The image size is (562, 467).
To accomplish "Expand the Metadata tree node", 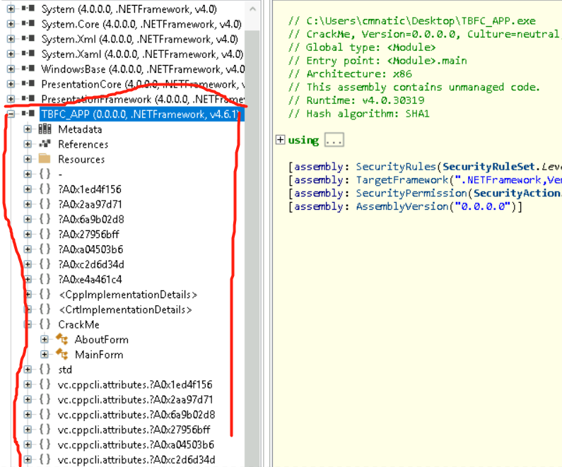I will 28,129.
